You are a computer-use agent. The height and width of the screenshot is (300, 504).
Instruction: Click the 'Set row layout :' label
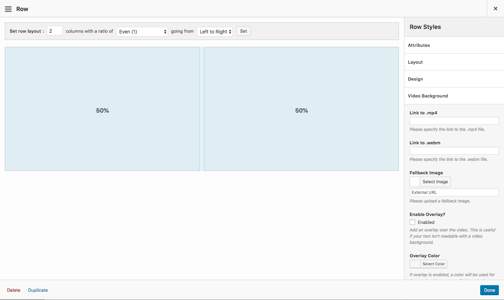click(27, 31)
